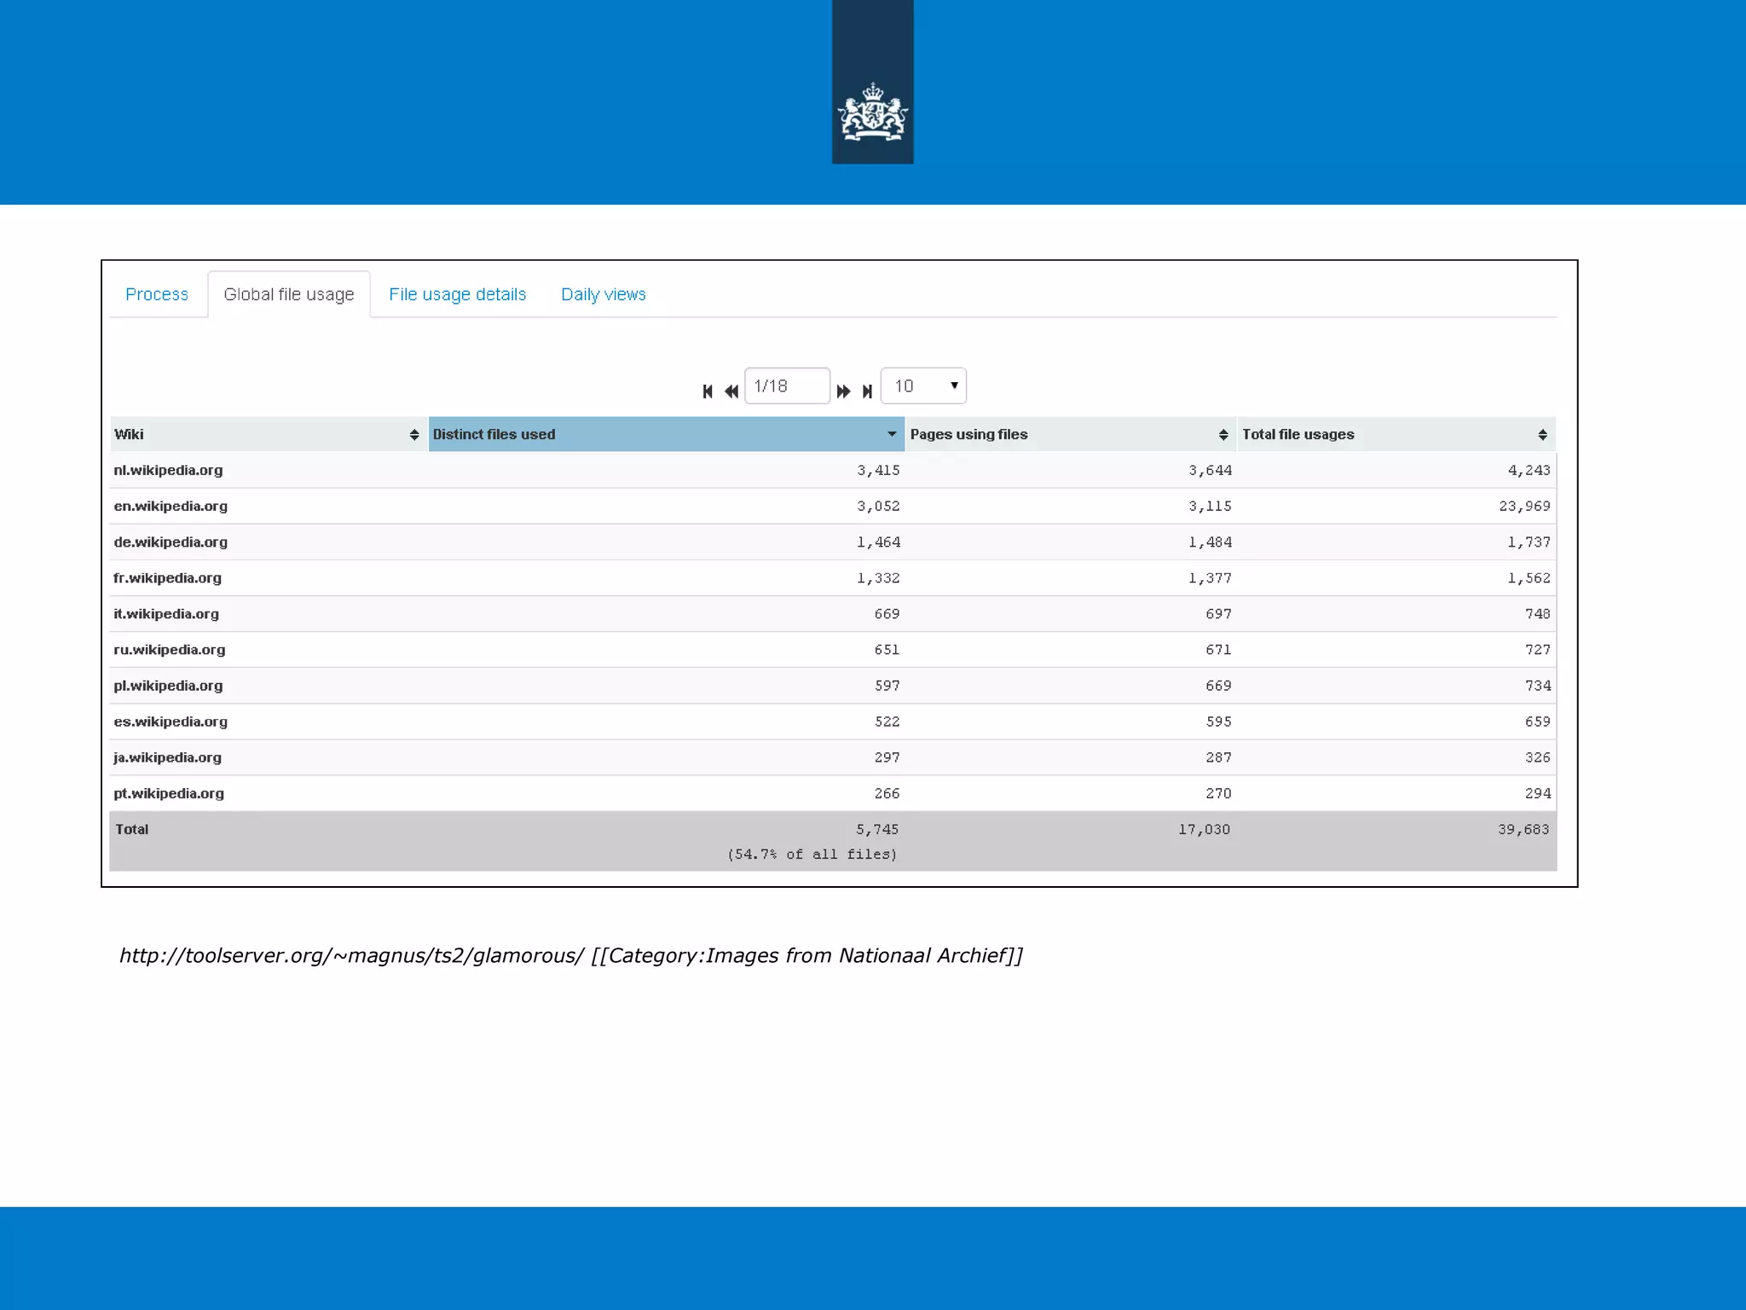Screen dimensions: 1746x1310
Task: Click the nl.wikipedia.org row label
Action: pyautogui.click(x=168, y=470)
